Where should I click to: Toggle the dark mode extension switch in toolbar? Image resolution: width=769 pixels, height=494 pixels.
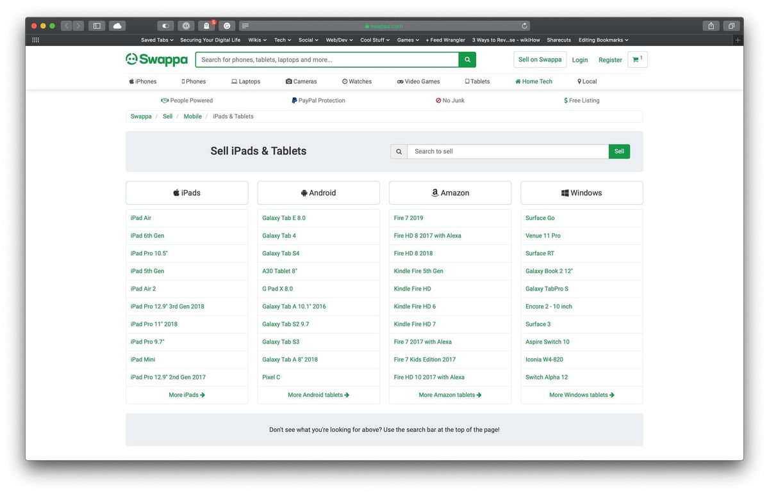point(165,26)
